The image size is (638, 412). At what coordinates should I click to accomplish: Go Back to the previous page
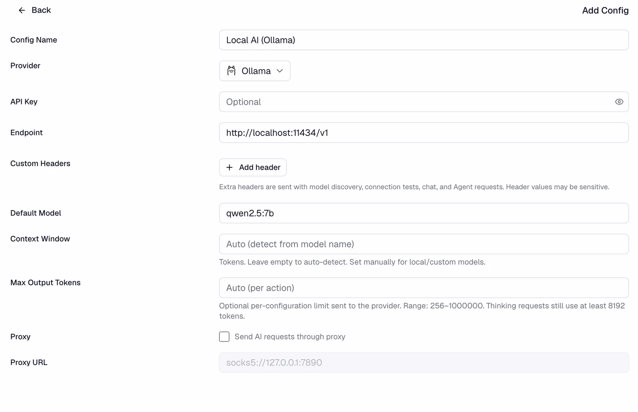(35, 10)
